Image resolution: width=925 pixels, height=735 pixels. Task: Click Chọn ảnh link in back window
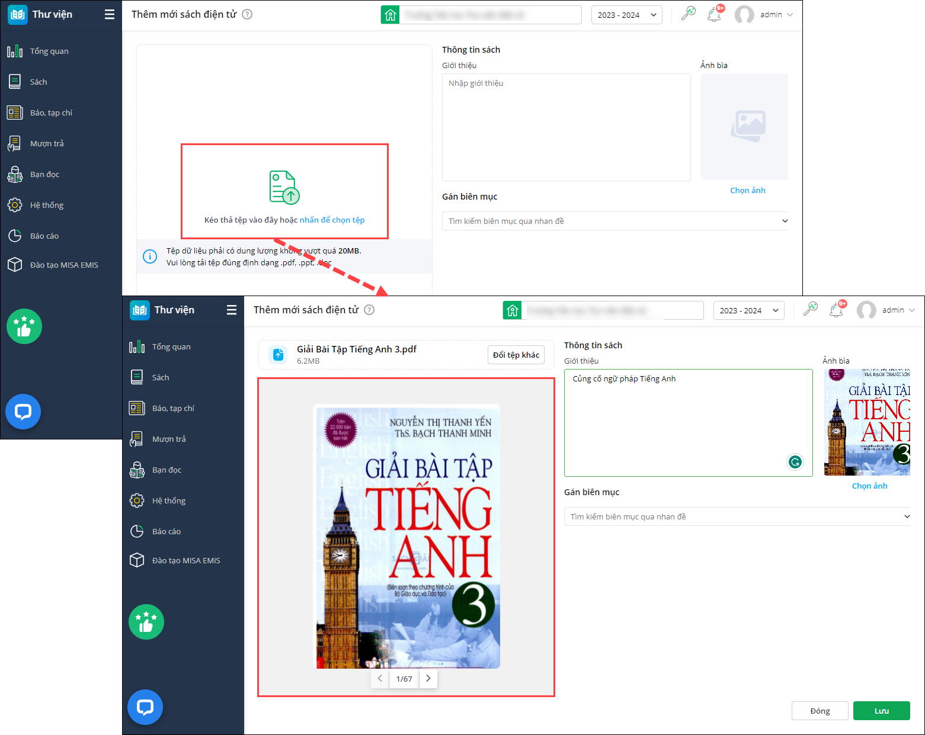tap(748, 190)
